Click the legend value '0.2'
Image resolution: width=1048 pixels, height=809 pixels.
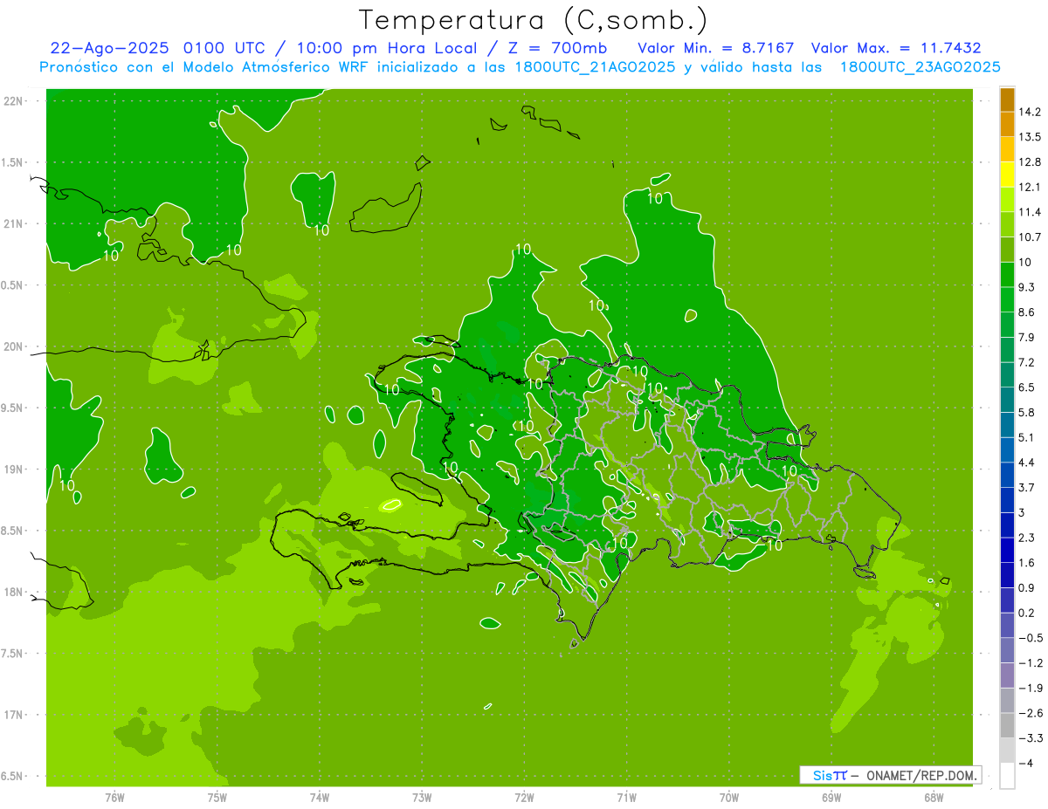[1026, 613]
